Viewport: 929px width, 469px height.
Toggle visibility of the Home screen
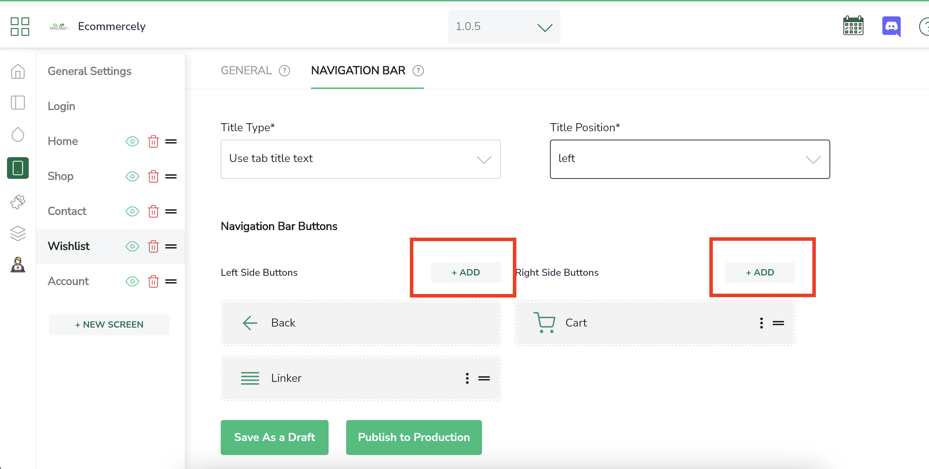click(132, 141)
